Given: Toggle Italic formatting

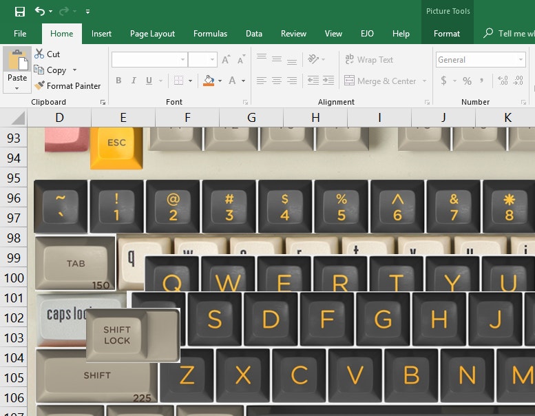Looking at the screenshot, I should point(134,81).
